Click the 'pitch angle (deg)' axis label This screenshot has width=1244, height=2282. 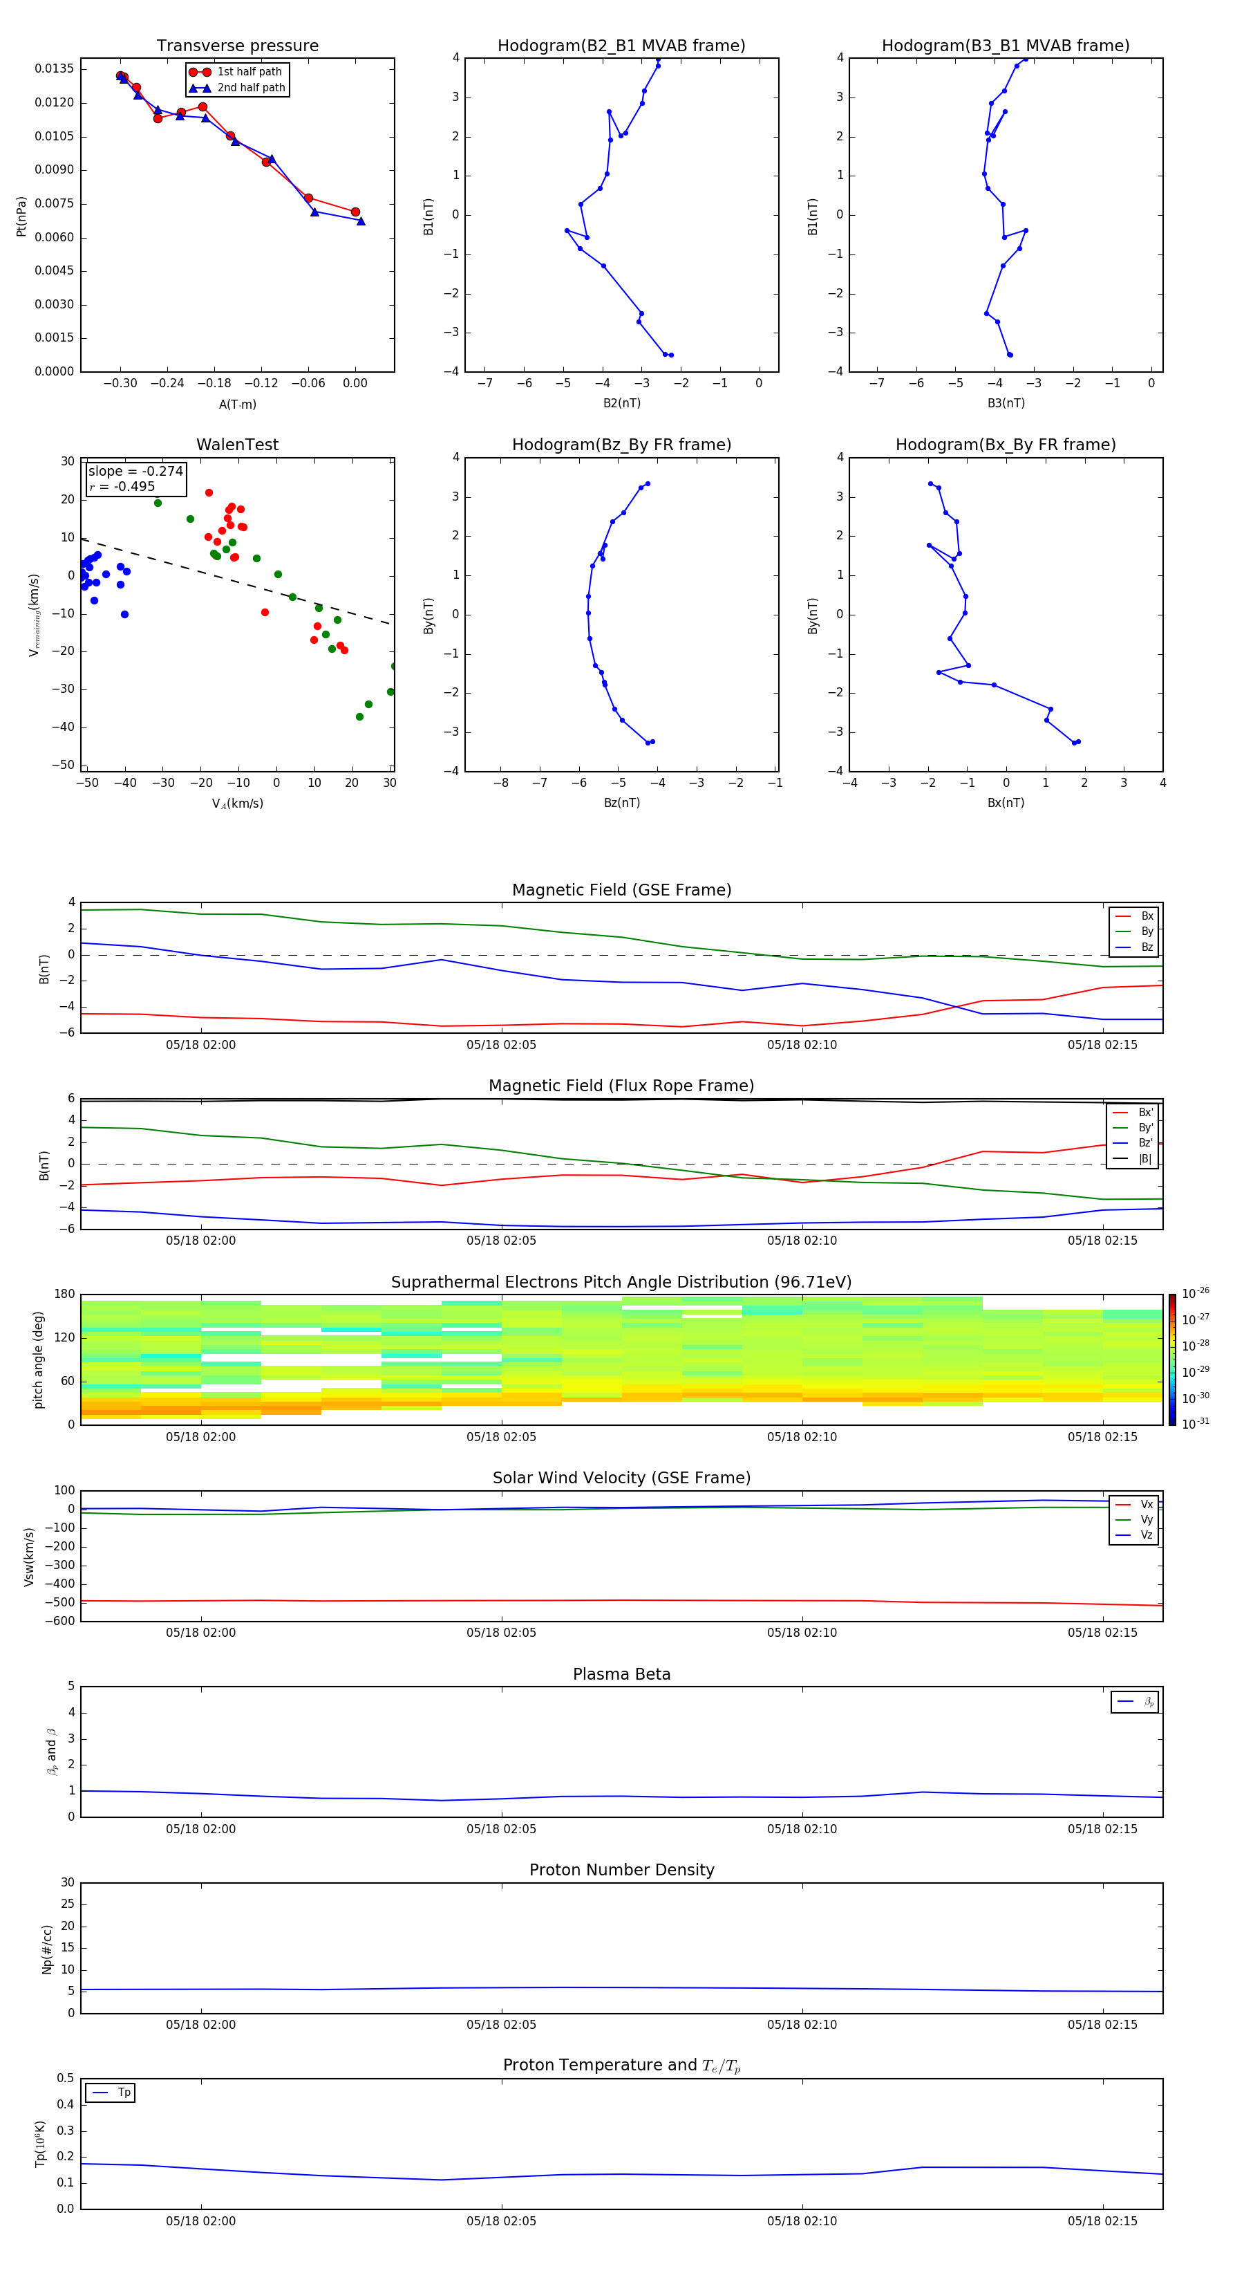[38, 1360]
